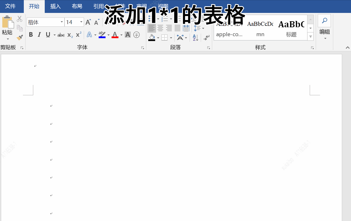This screenshot has width=351, height=221.
Task: Click the Align Left icon
Action: coord(152,28)
